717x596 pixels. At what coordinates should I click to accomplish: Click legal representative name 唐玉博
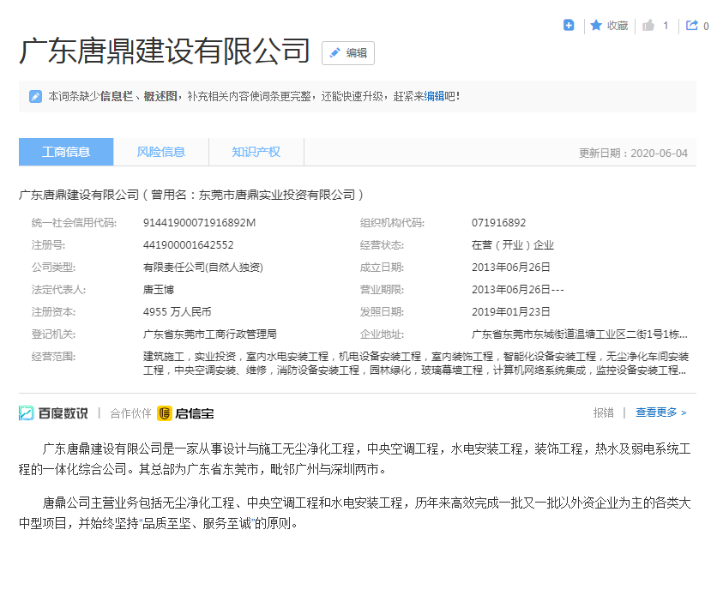click(x=160, y=289)
